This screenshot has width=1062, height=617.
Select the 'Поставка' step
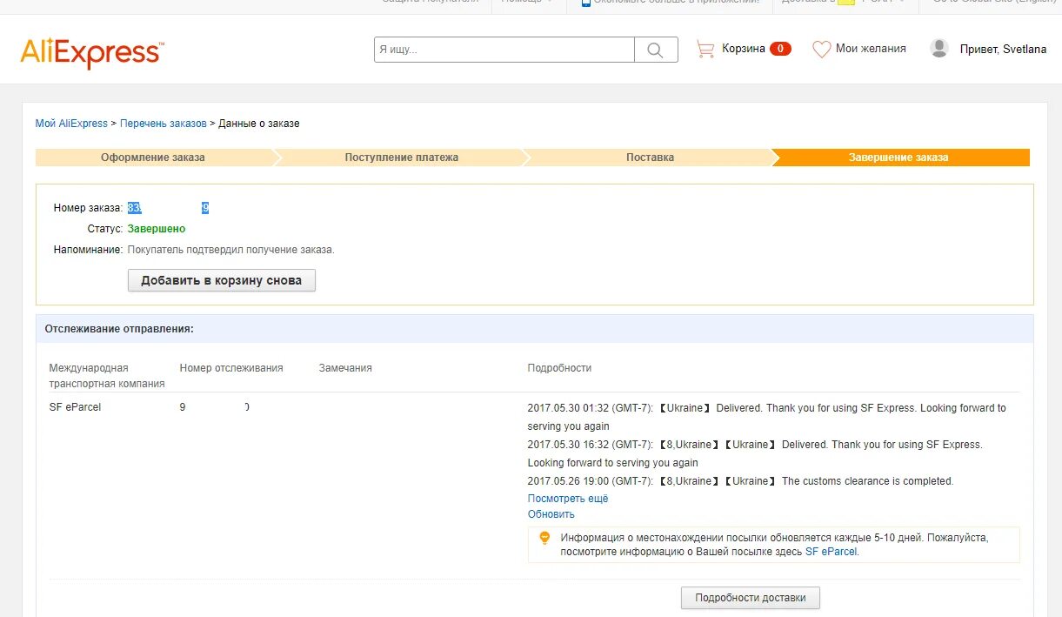650,158
